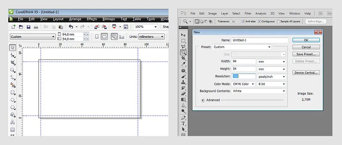This screenshot has height=145, width=342.
Task: Click the Application launcher icon in CorelDRAW
Action: click(114, 27)
